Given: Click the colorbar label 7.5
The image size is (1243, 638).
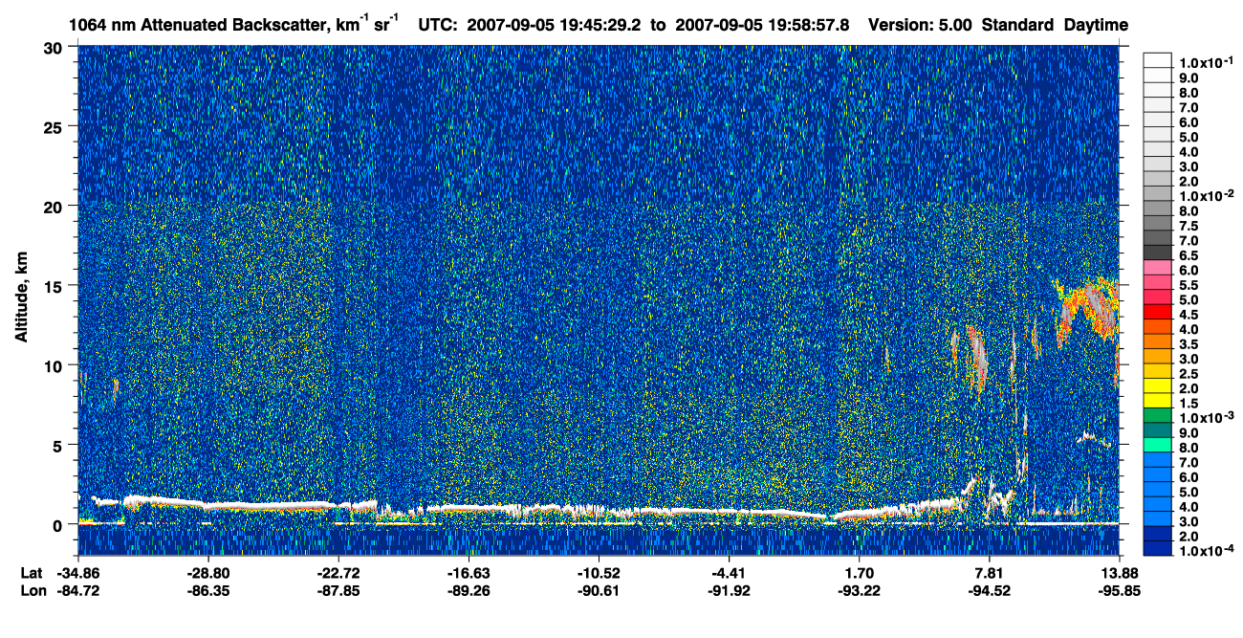Looking at the screenshot, I should (1189, 226).
